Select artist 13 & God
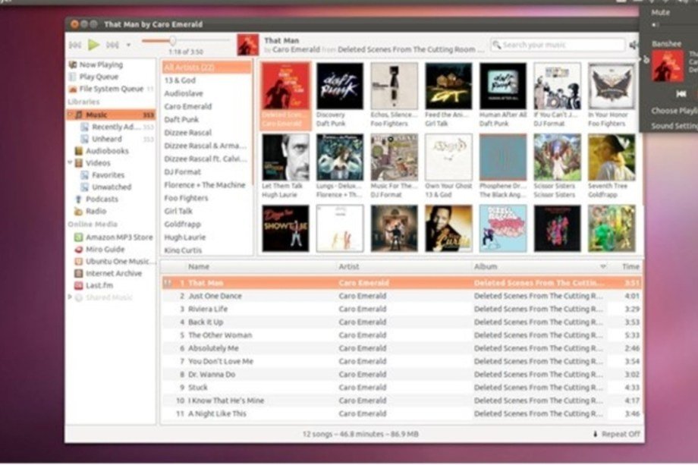Viewport: 698px width, 465px height. (x=180, y=80)
